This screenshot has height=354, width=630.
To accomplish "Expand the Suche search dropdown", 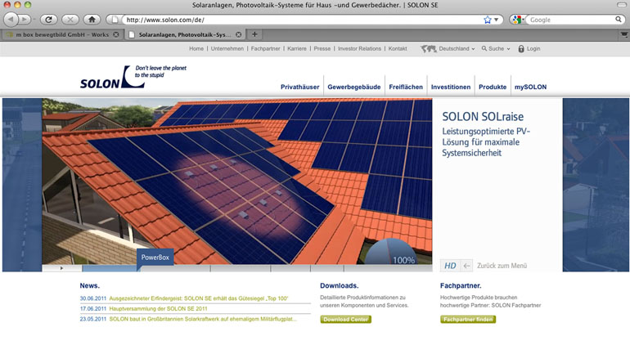I will pos(496,48).
